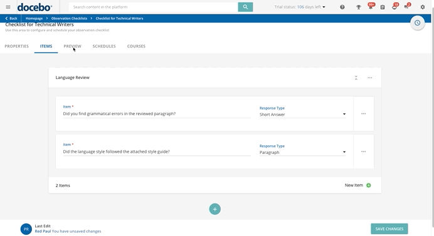Collapse the Language Review section

pyautogui.click(x=356, y=78)
